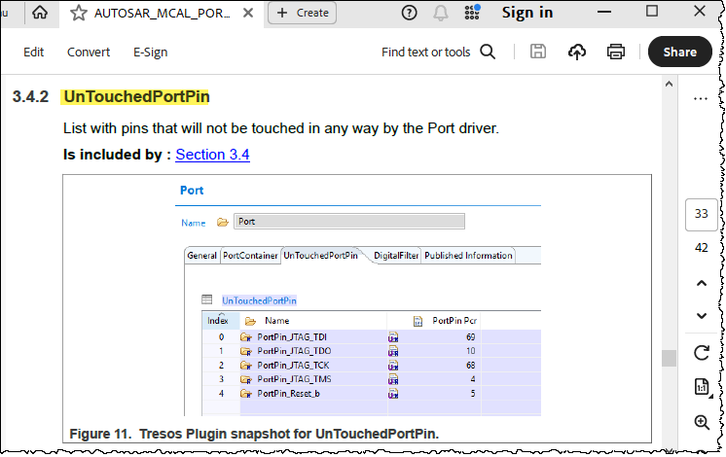Rotate the page view clockwise

click(701, 352)
